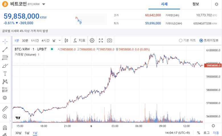Select the 30분 interval
Viewport: 222px width, 136px height.
pyautogui.click(x=25, y=41)
